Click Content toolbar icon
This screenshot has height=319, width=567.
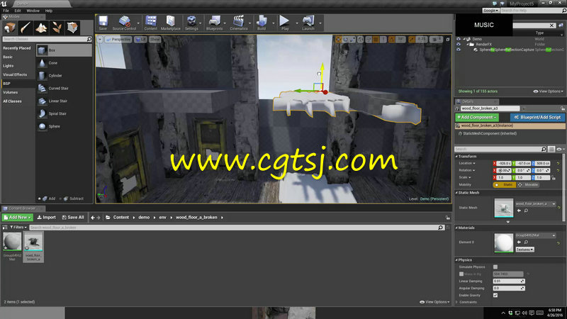coord(151,23)
